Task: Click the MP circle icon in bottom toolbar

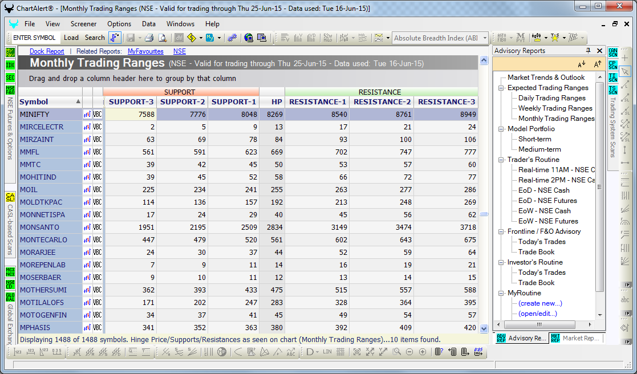Action: point(222,352)
